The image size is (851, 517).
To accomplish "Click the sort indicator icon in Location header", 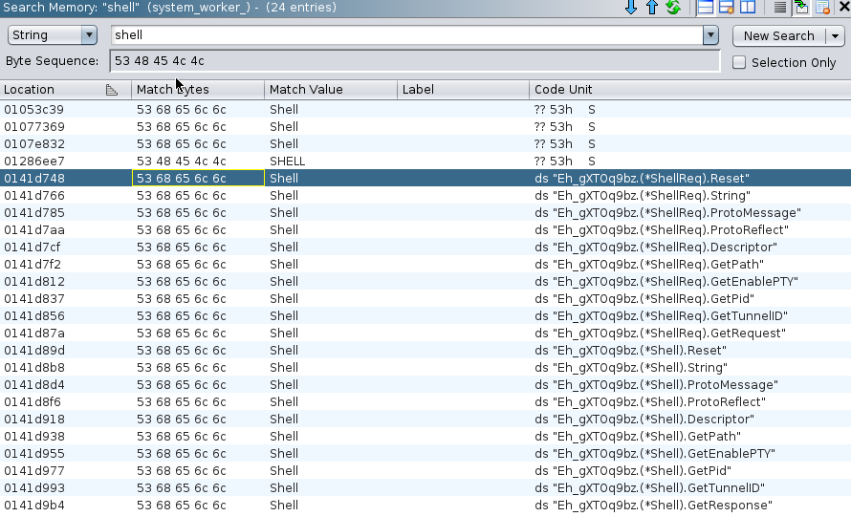I will [x=111, y=90].
